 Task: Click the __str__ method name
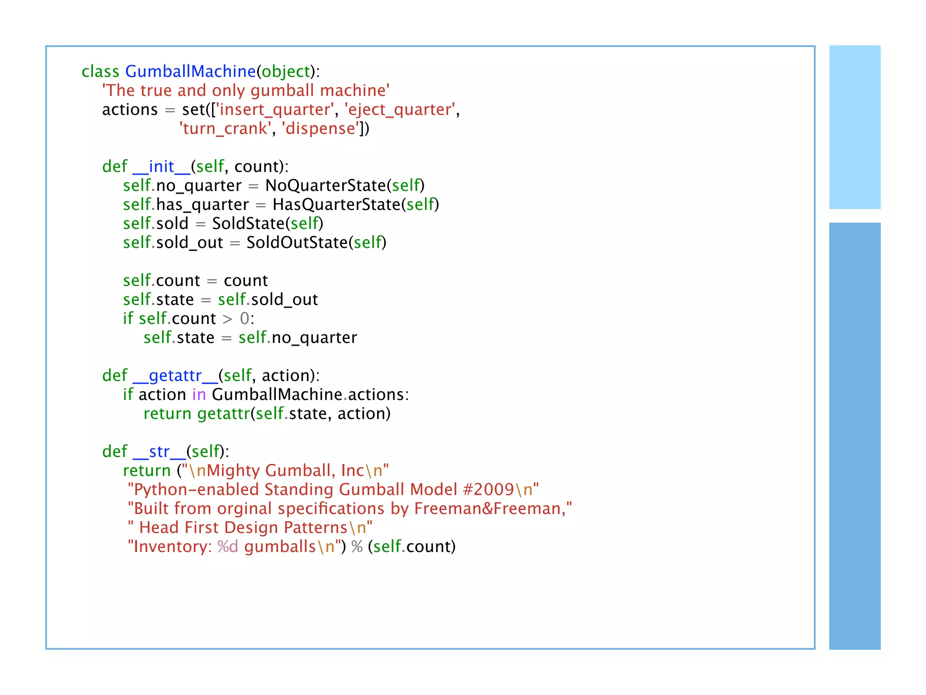coord(159,452)
